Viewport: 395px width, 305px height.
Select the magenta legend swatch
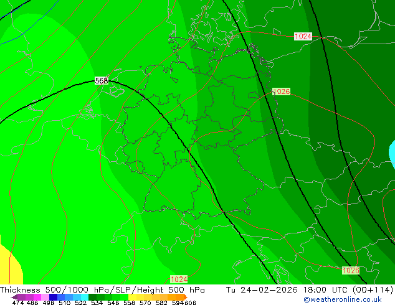click(x=37, y=297)
